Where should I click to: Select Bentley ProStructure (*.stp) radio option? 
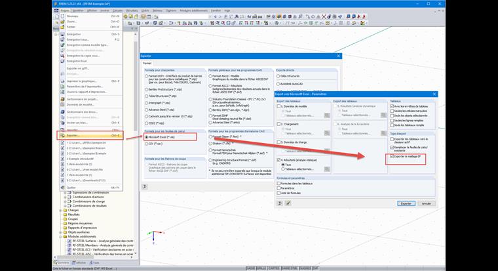coord(146,89)
